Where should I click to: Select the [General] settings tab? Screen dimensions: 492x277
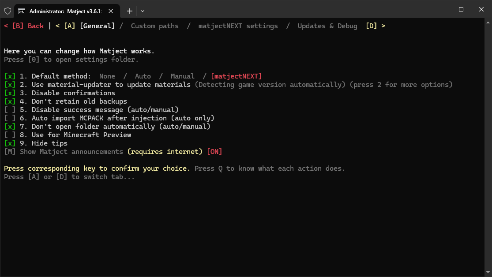97,26
